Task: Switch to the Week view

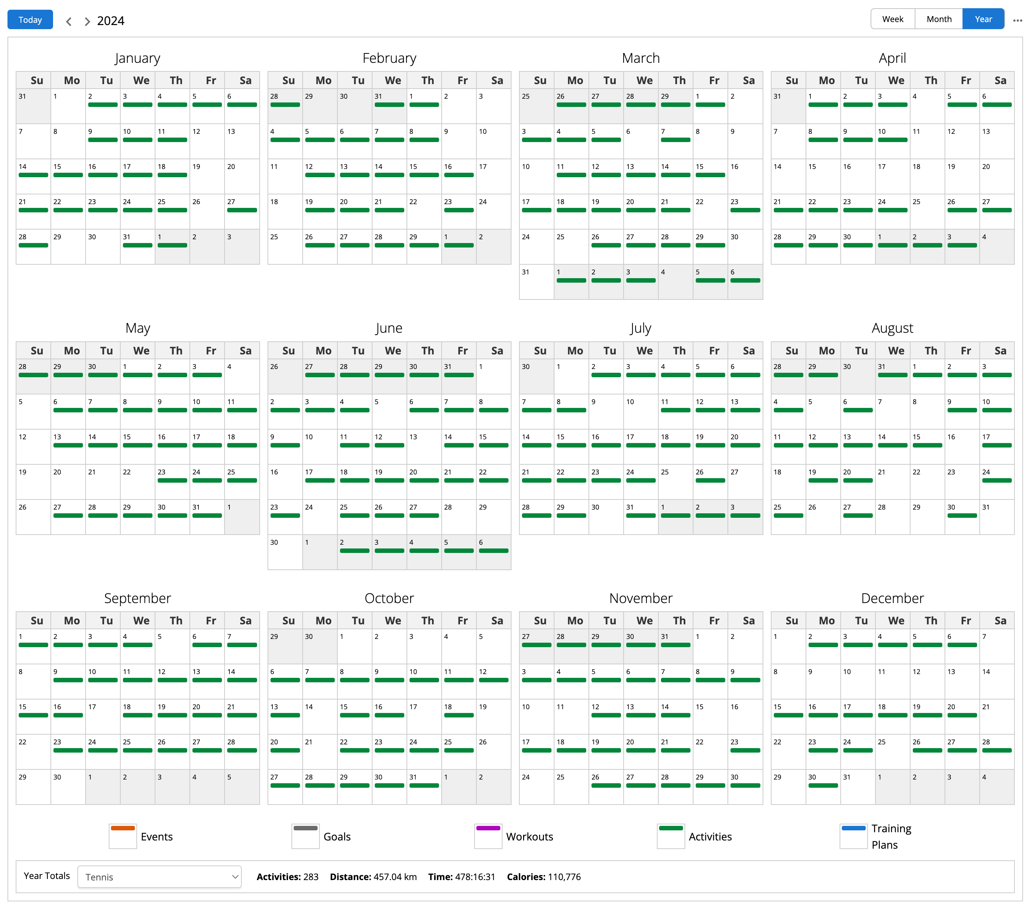Action: 892,19
